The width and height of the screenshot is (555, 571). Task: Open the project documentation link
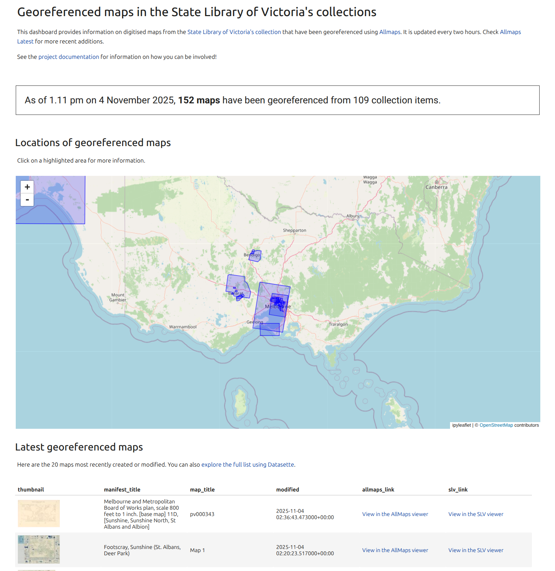tap(69, 57)
